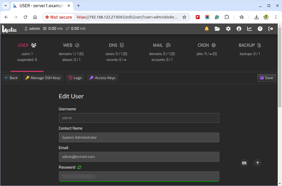Open a new browser tab
Viewport: 282px width, 186px height.
point(78,6)
